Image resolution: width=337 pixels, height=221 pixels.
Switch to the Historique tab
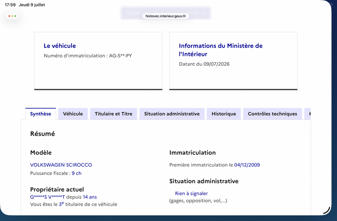click(x=224, y=114)
